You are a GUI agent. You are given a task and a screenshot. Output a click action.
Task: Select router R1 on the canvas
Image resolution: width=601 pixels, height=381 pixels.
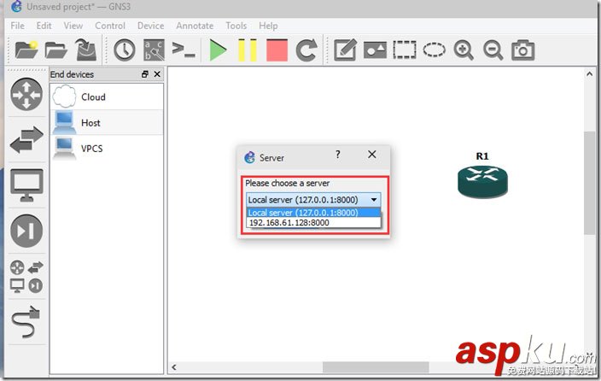tap(482, 181)
